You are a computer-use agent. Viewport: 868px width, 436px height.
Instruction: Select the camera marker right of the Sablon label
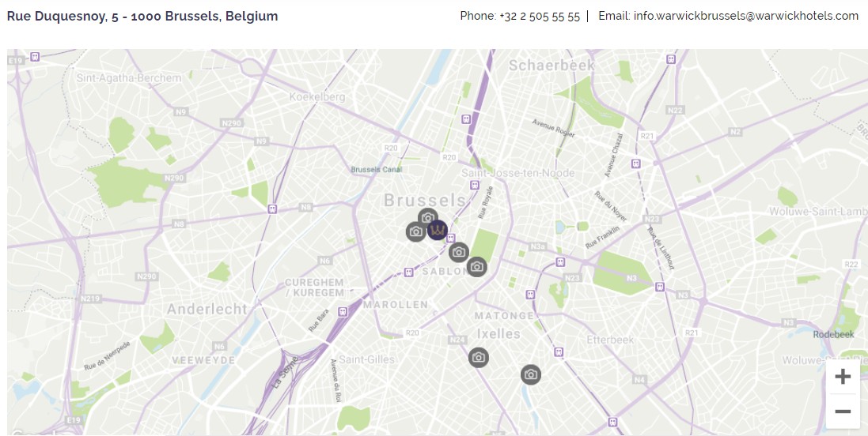(x=477, y=267)
